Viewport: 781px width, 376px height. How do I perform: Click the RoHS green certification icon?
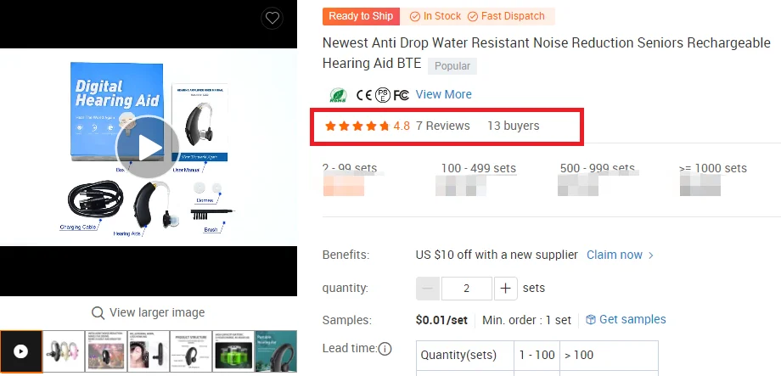point(338,94)
